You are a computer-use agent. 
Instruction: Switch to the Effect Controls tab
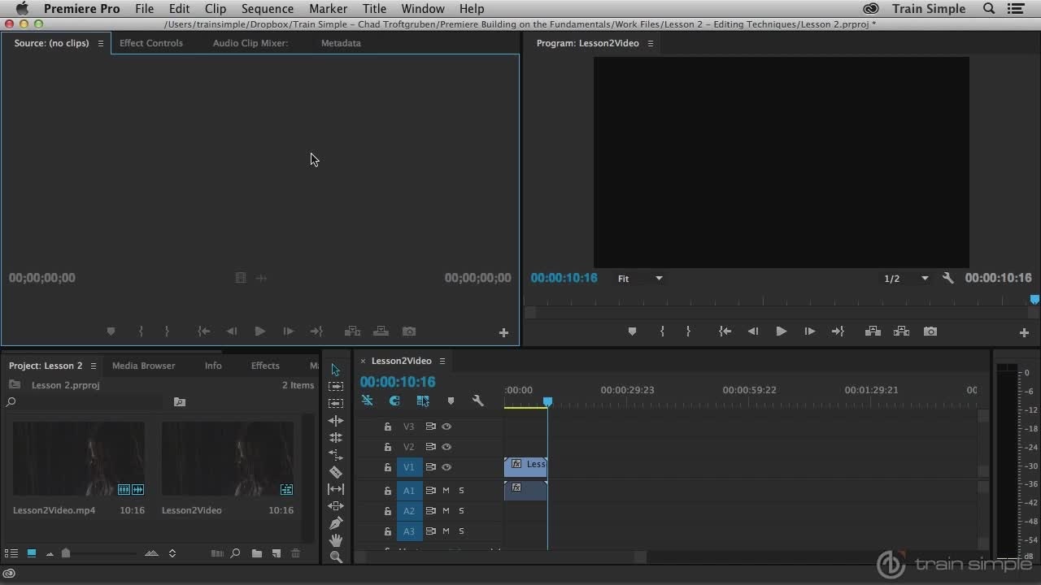point(151,43)
